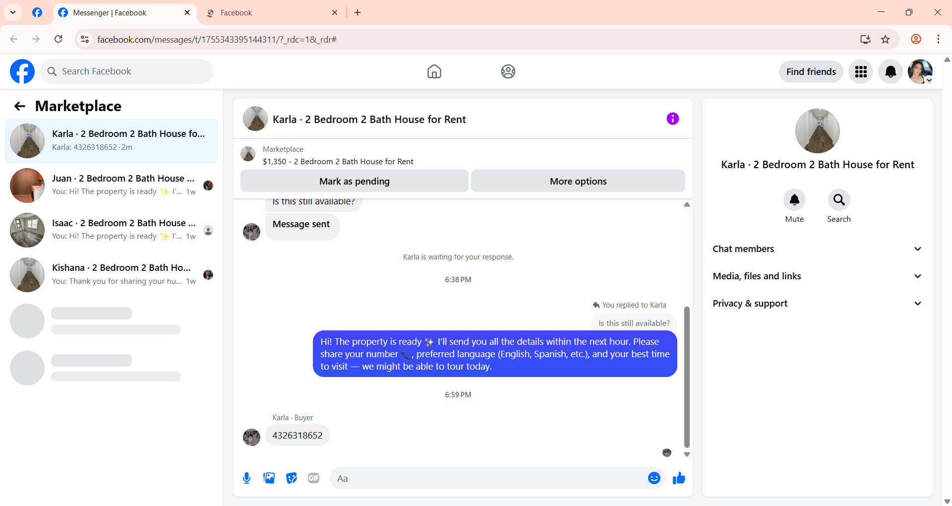Click the large listing photo in right panel
The width and height of the screenshot is (952, 506).
pos(818,131)
